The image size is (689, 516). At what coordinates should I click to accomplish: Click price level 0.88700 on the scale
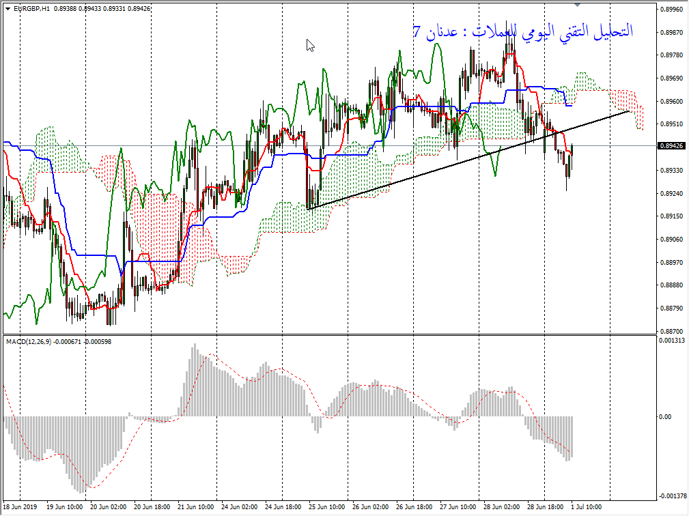tap(672, 331)
